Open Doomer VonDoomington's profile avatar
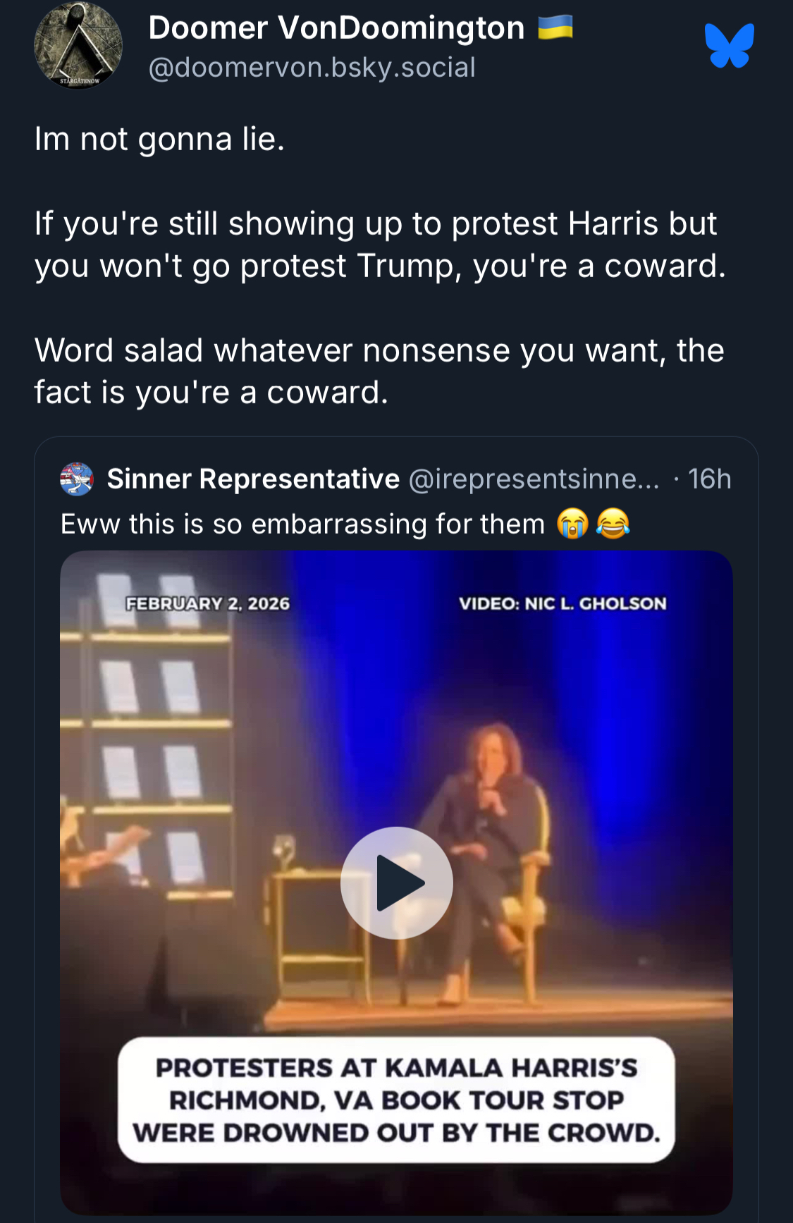 pos(78,46)
